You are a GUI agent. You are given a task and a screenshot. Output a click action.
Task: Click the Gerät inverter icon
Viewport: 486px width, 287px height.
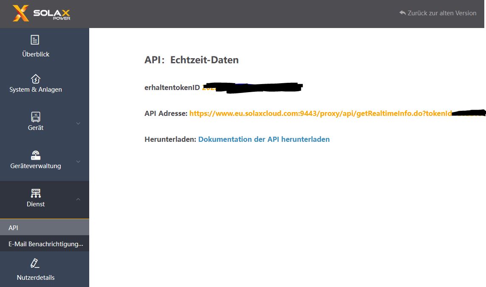pyautogui.click(x=36, y=117)
